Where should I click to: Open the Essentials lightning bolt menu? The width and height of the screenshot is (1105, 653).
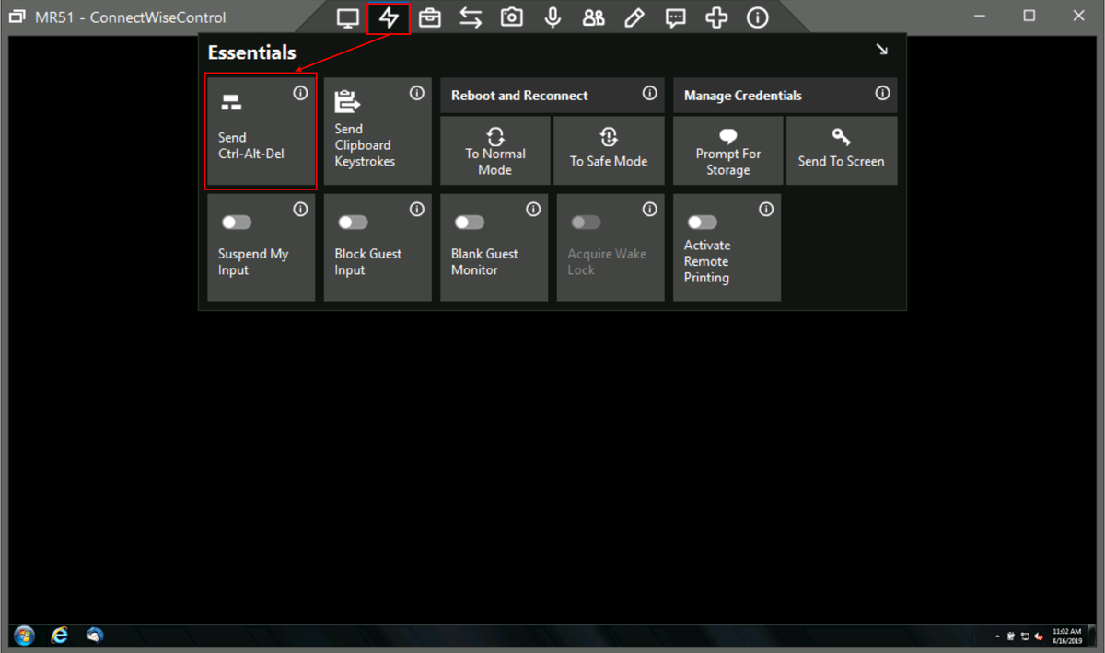click(x=389, y=17)
